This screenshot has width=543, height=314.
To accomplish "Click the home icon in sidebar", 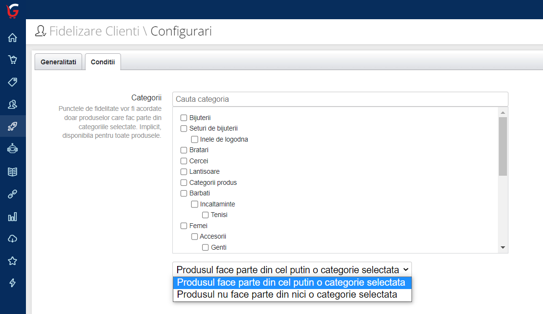I will click(x=12, y=37).
